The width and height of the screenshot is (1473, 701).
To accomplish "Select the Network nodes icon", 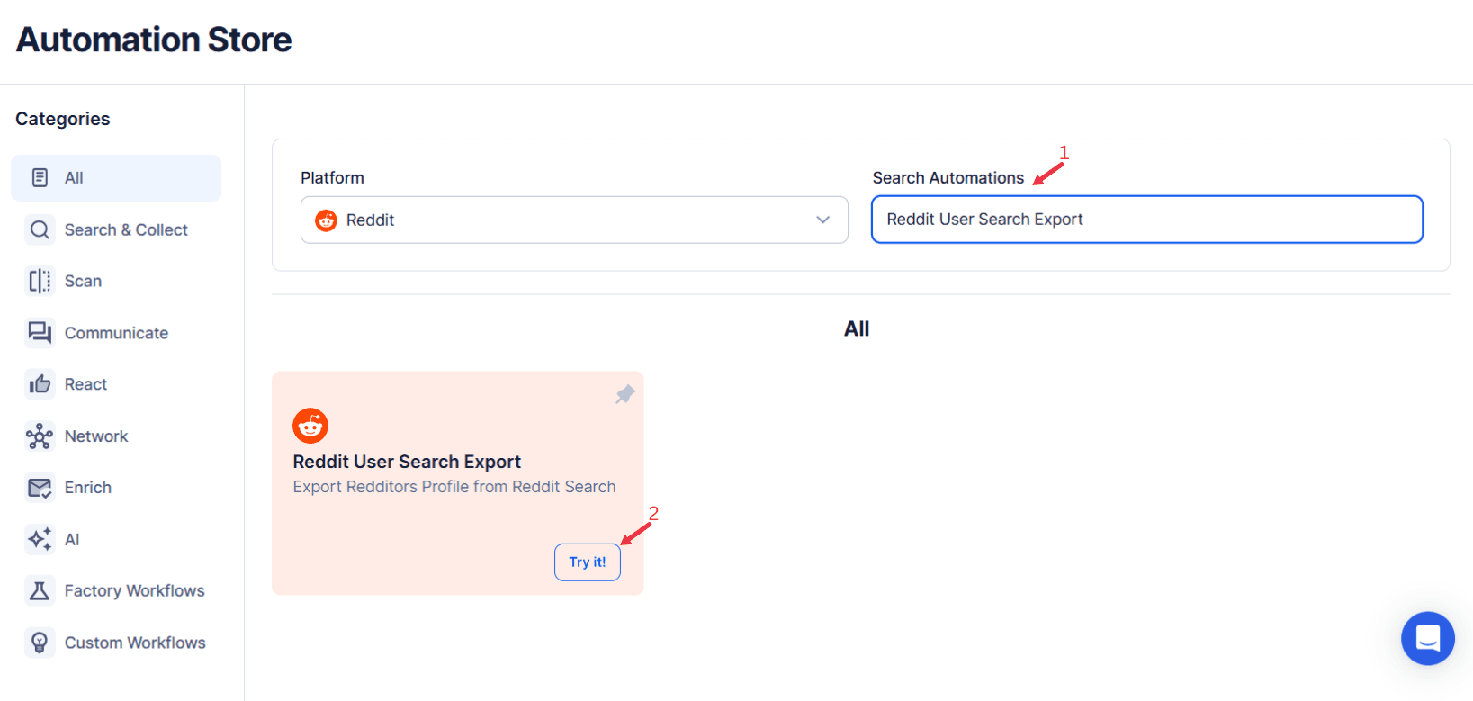I will [x=40, y=436].
